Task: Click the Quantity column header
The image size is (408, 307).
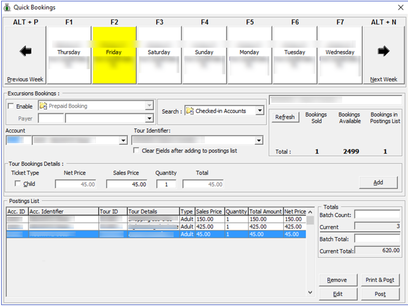Action: (x=237, y=211)
